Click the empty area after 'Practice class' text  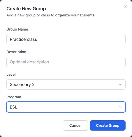(81, 39)
